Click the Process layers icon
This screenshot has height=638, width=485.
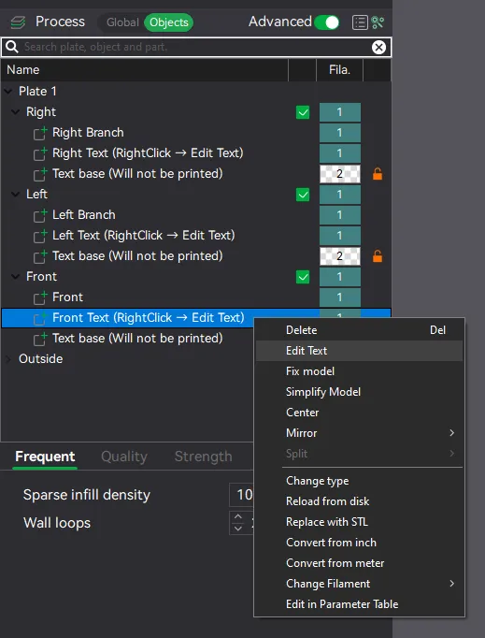(x=18, y=22)
